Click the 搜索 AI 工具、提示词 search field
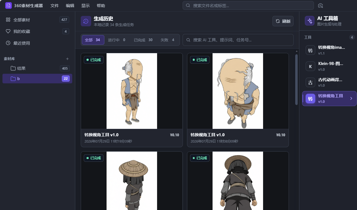 click(x=238, y=40)
